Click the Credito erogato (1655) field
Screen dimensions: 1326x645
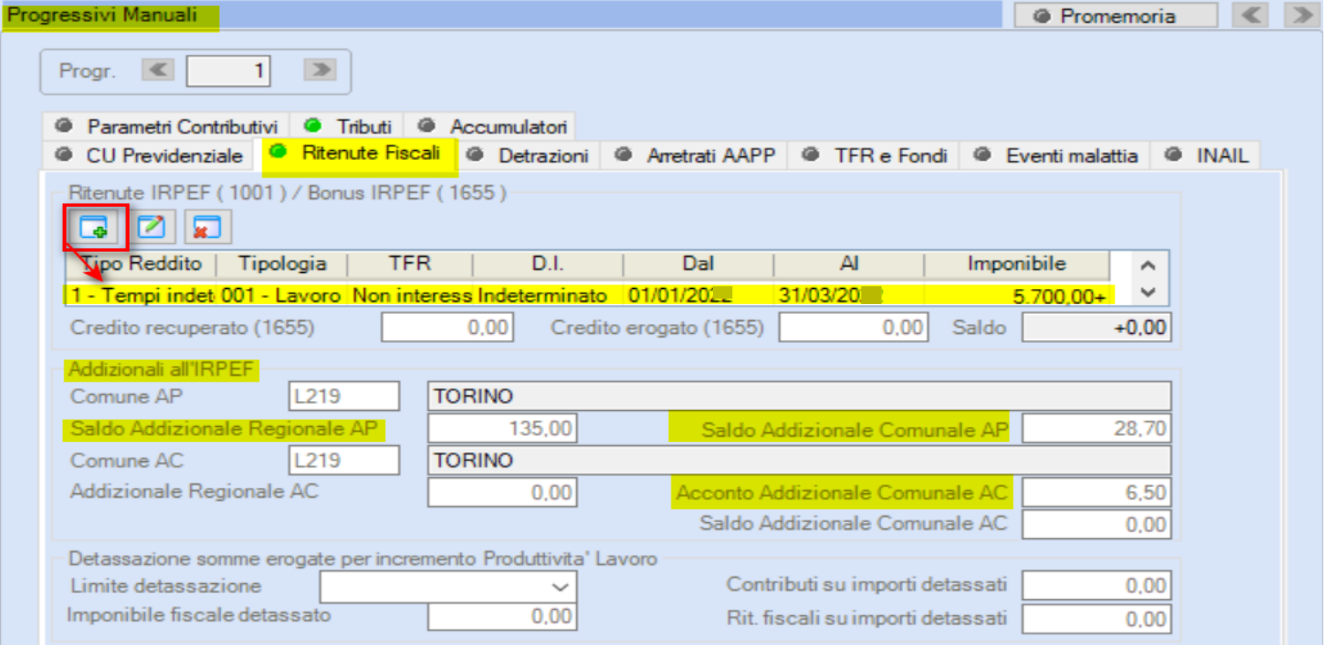pyautogui.click(x=852, y=328)
